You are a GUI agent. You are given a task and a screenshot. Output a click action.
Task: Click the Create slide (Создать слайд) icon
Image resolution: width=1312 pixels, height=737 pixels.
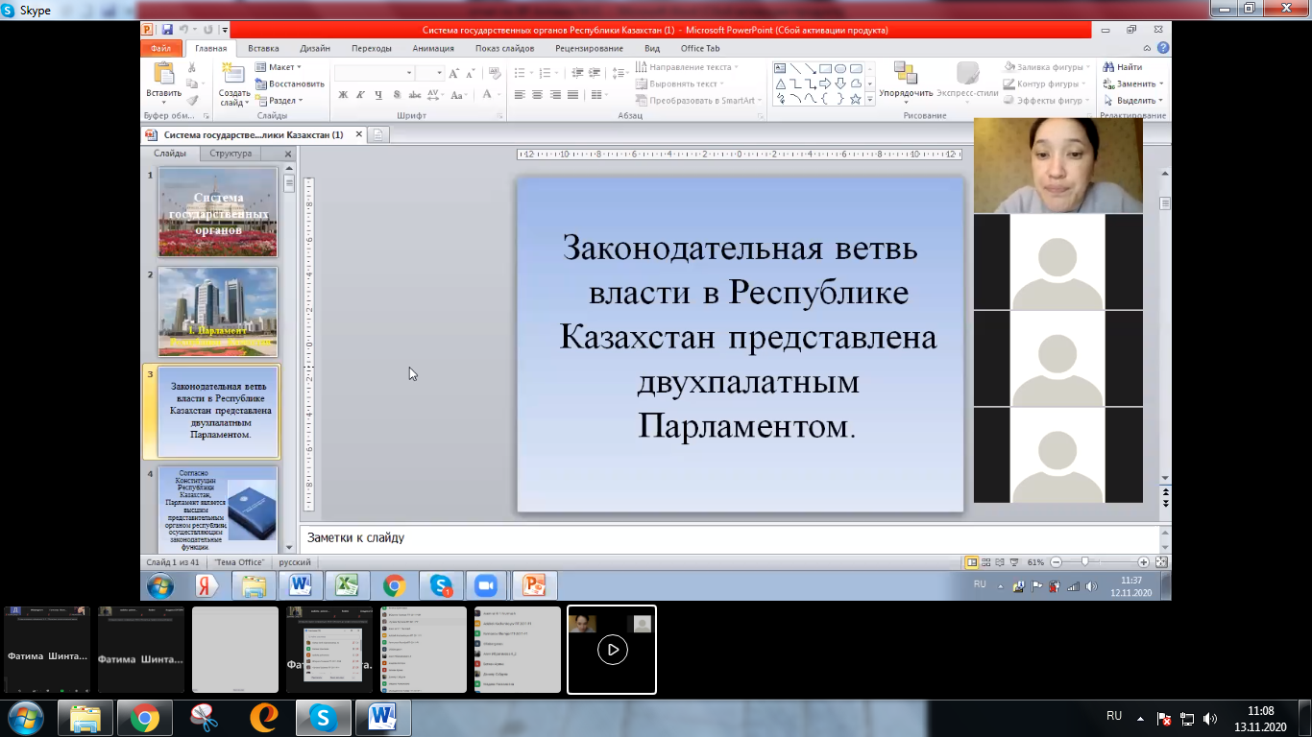coord(233,73)
